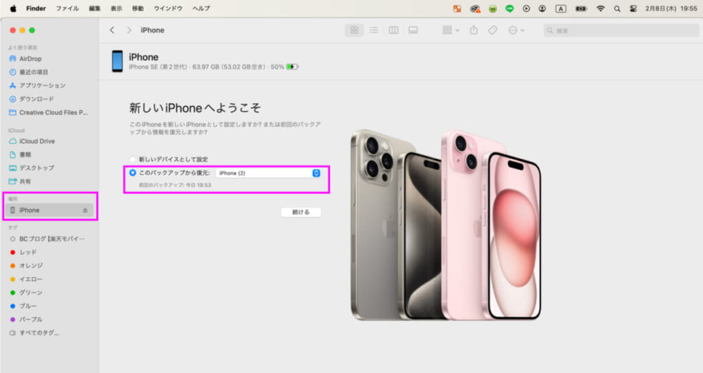Image resolution: width=703 pixels, height=373 pixels.
Task: Open the Wi-Fi menu
Action: point(600,8)
